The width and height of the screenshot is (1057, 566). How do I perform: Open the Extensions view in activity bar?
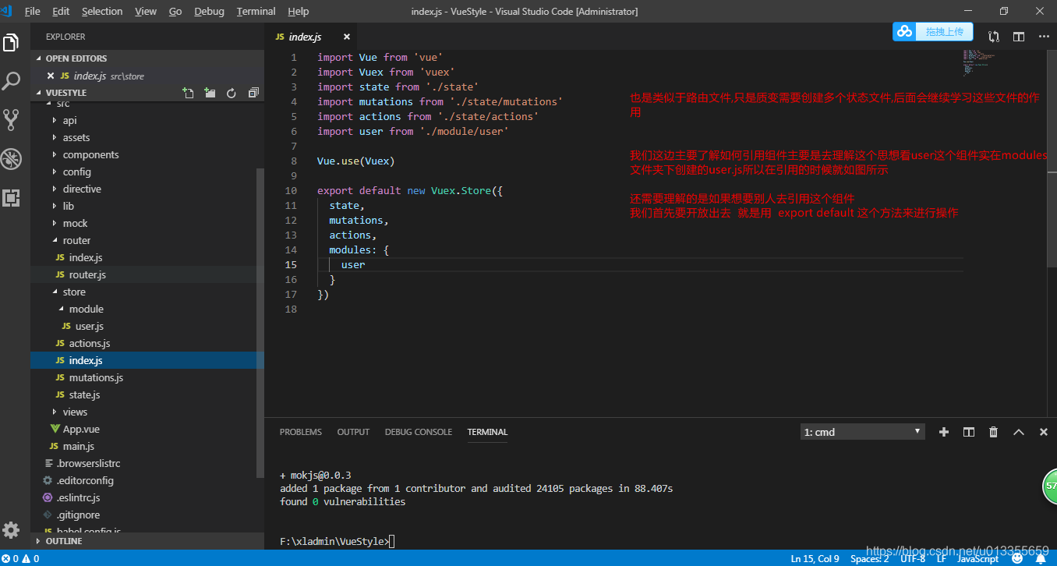click(11, 197)
